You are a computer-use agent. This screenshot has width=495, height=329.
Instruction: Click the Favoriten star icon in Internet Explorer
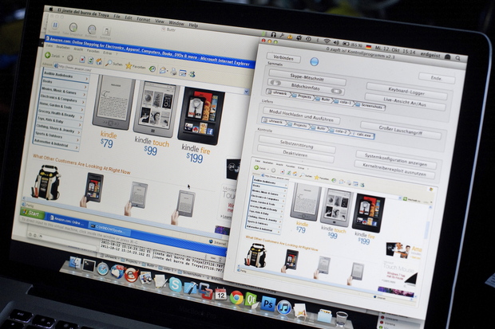click(129, 65)
